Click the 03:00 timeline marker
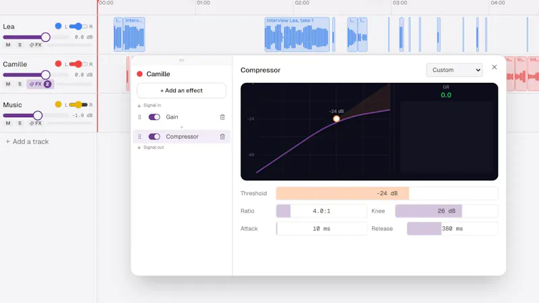The width and height of the screenshot is (539, 303). [x=400, y=3]
